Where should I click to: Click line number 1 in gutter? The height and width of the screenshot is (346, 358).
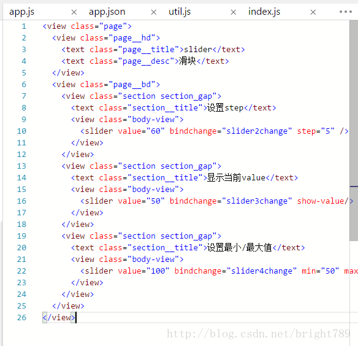tap(24, 26)
